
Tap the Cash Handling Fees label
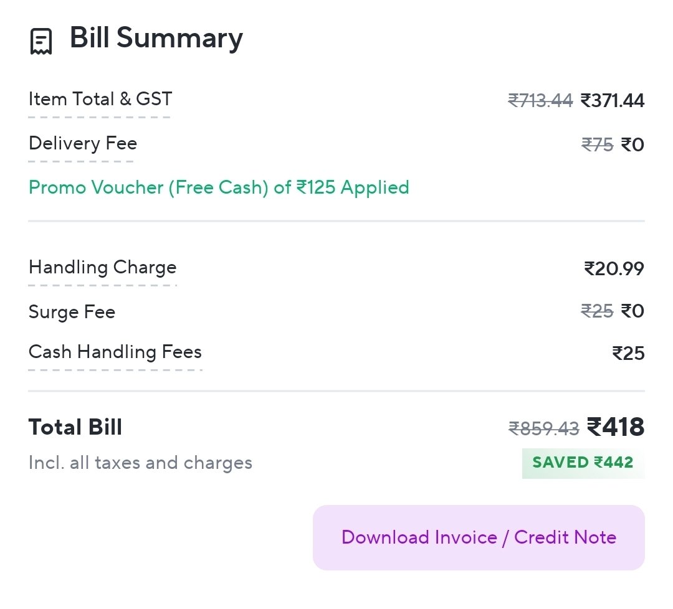click(115, 352)
